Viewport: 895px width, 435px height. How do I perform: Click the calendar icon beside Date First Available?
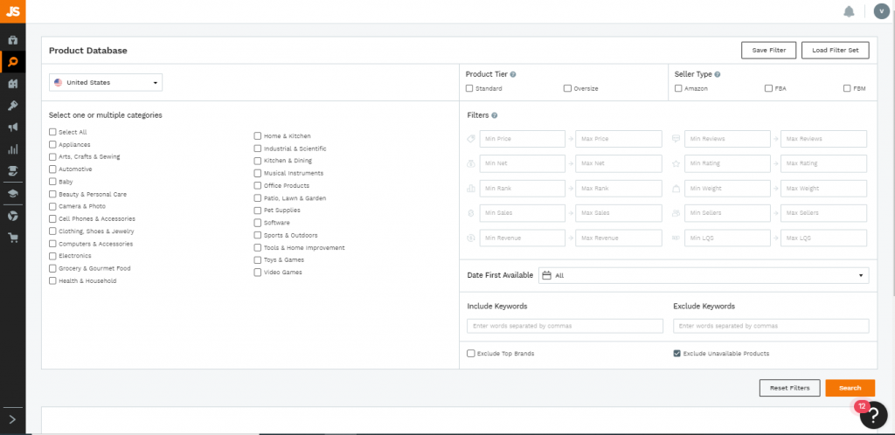coord(546,275)
